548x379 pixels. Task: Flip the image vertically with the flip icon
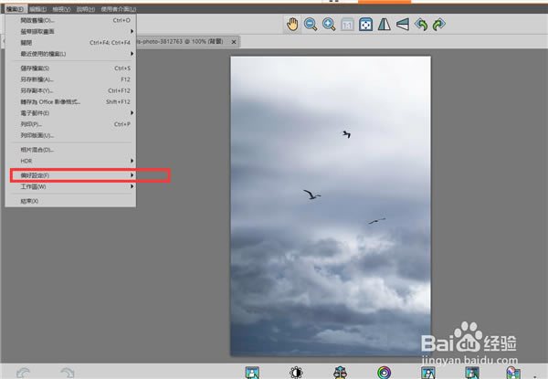(403, 25)
